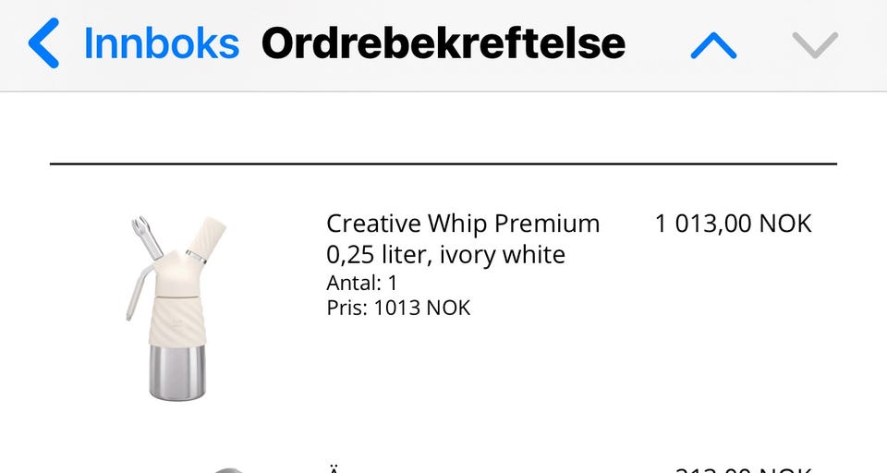
Task: Tap the horizontal divider above the order item
Action: [x=443, y=164]
